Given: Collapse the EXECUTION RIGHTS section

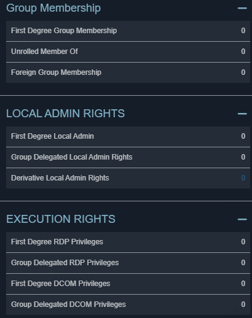Looking at the screenshot, I should point(242,219).
